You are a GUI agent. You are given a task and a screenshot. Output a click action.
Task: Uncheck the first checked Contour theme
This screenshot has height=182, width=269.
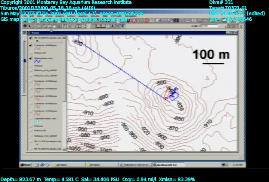click(x=31, y=45)
